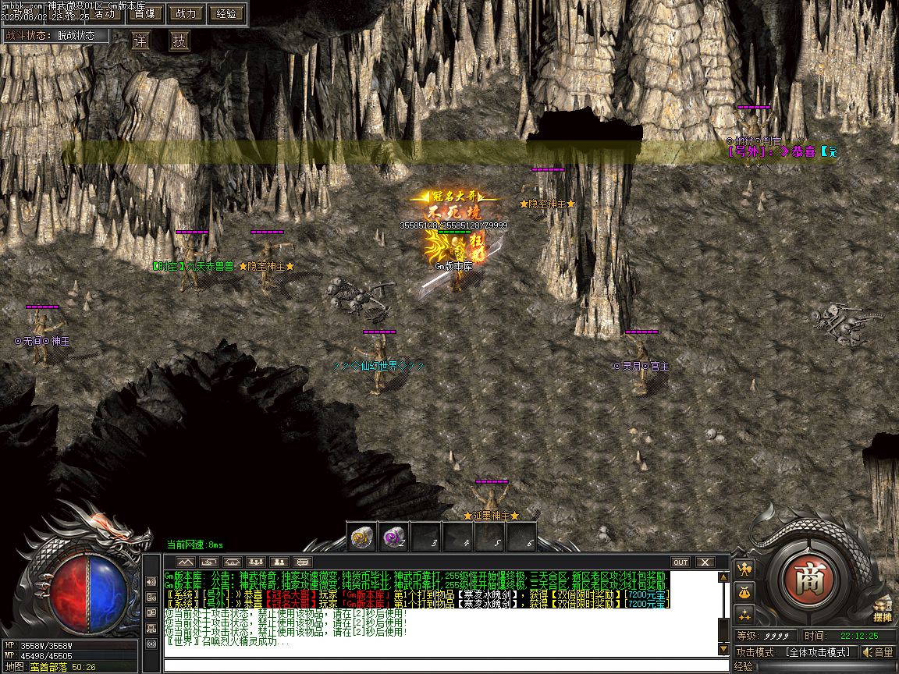
Task: Target the 仙幻世界 monster
Action: (378, 361)
